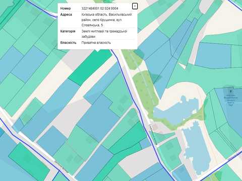Close the parcel info popup
The height and width of the screenshot is (181, 242).
coord(135,6)
